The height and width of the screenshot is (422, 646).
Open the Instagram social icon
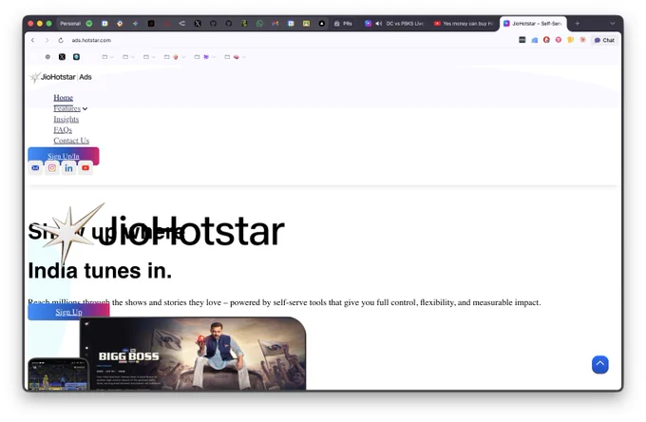pyautogui.click(x=52, y=167)
